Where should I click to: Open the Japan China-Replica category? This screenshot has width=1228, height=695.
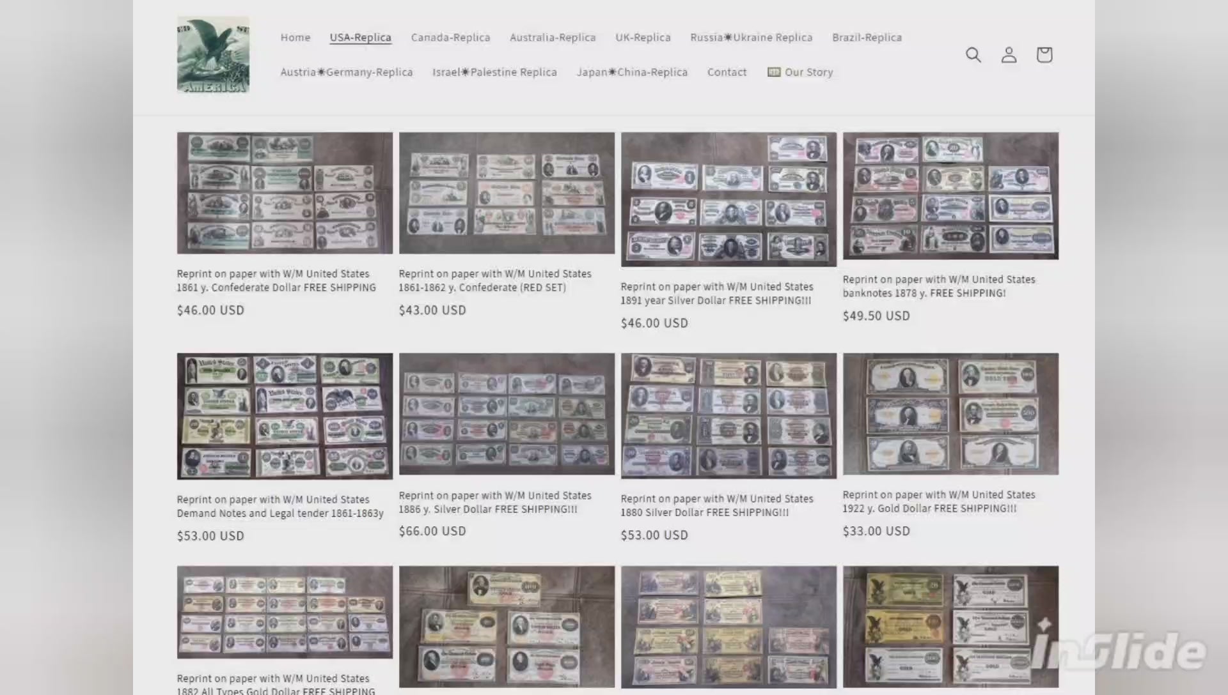(632, 72)
